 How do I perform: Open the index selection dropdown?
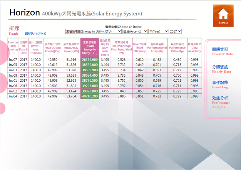pos(93,31)
